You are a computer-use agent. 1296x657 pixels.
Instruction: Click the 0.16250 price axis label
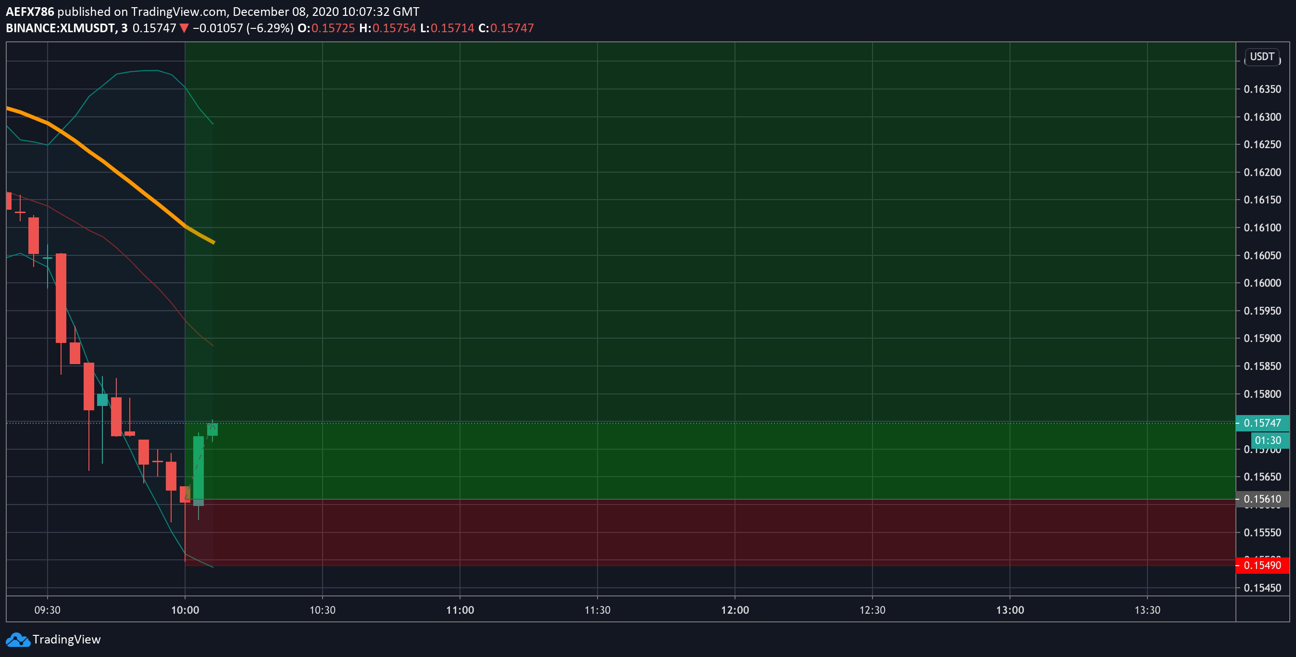1262,144
